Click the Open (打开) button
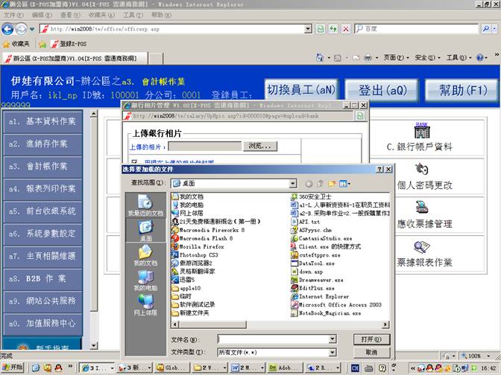This screenshot has height=375, width=501. 366,339
